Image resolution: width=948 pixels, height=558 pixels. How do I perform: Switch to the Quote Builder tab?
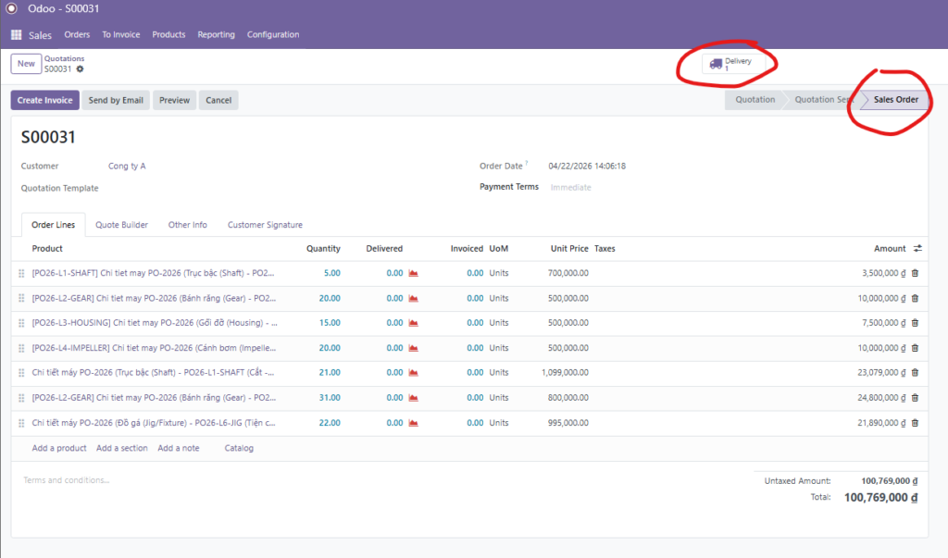(121, 225)
